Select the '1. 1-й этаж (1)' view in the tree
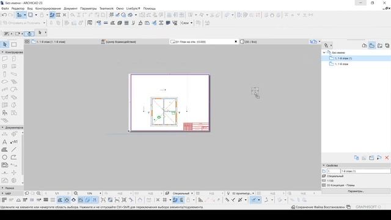Image resolution: width=391 pixels, height=220 pixels. 343,59
